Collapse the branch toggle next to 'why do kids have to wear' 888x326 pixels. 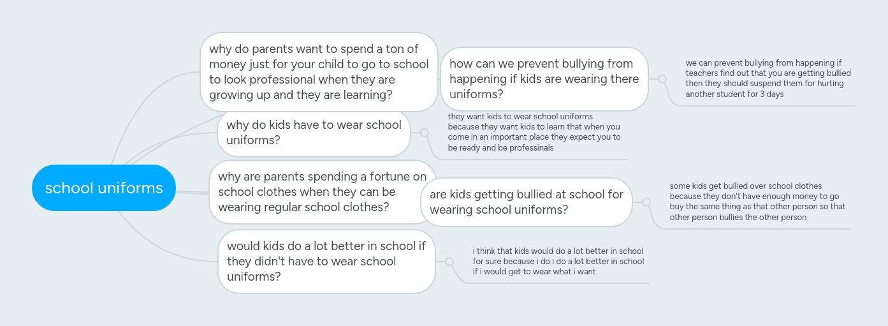(425, 133)
